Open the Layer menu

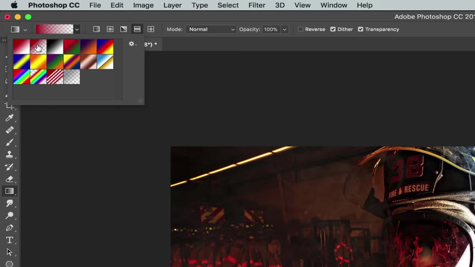[x=173, y=5]
